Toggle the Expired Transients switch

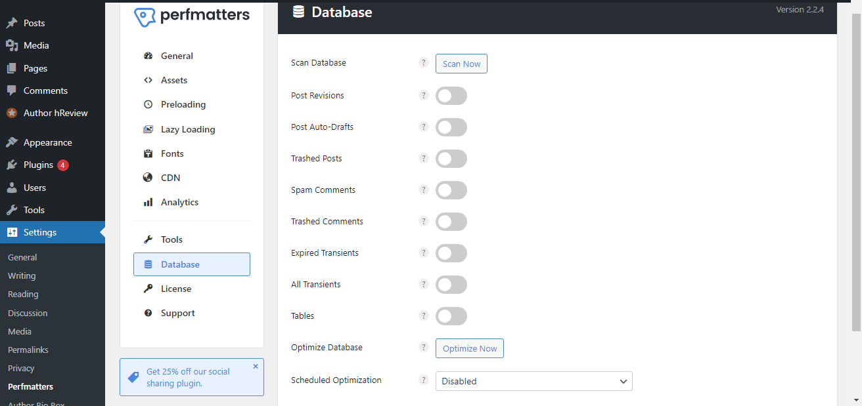[x=451, y=253]
